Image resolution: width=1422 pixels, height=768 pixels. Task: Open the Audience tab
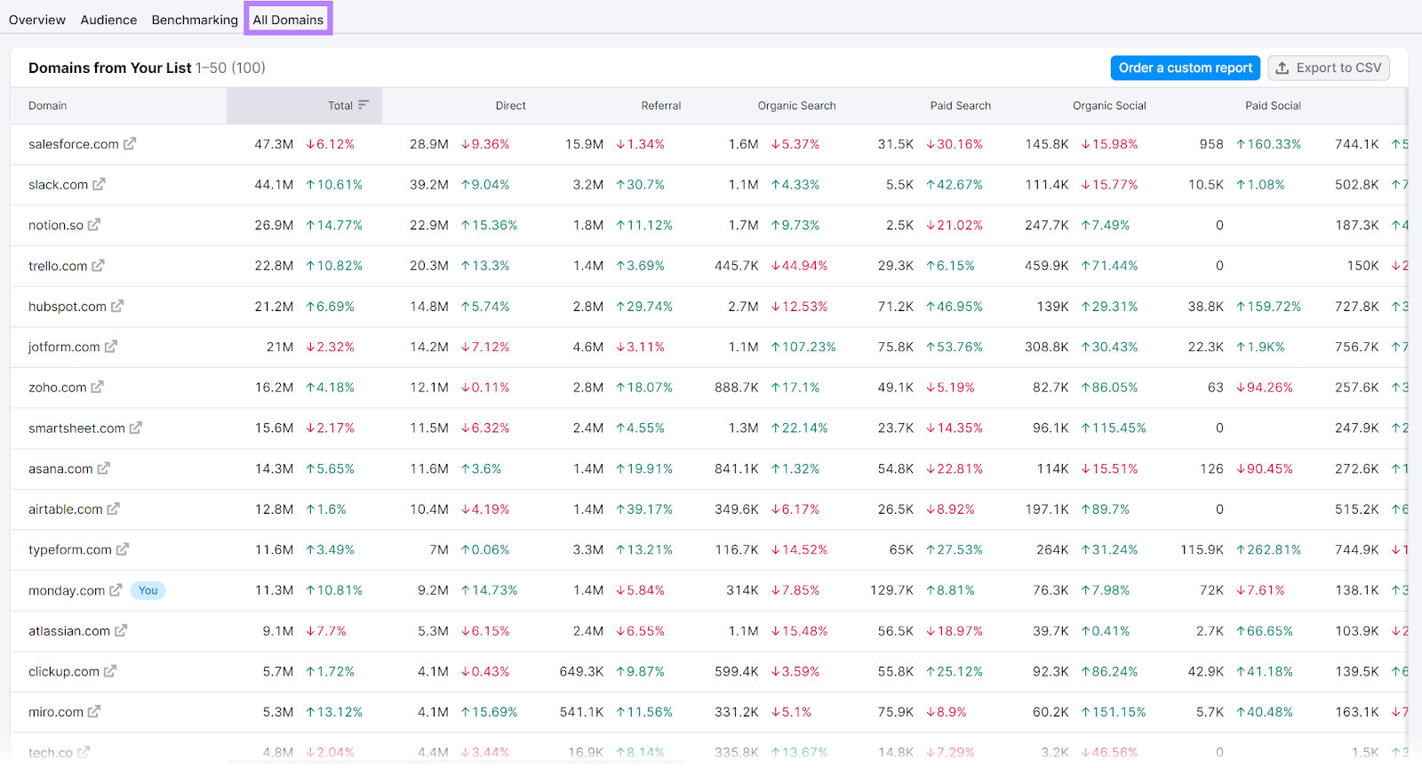tap(108, 20)
